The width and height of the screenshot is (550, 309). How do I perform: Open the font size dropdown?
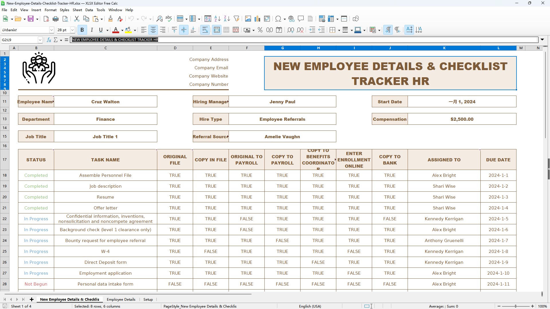[72, 30]
